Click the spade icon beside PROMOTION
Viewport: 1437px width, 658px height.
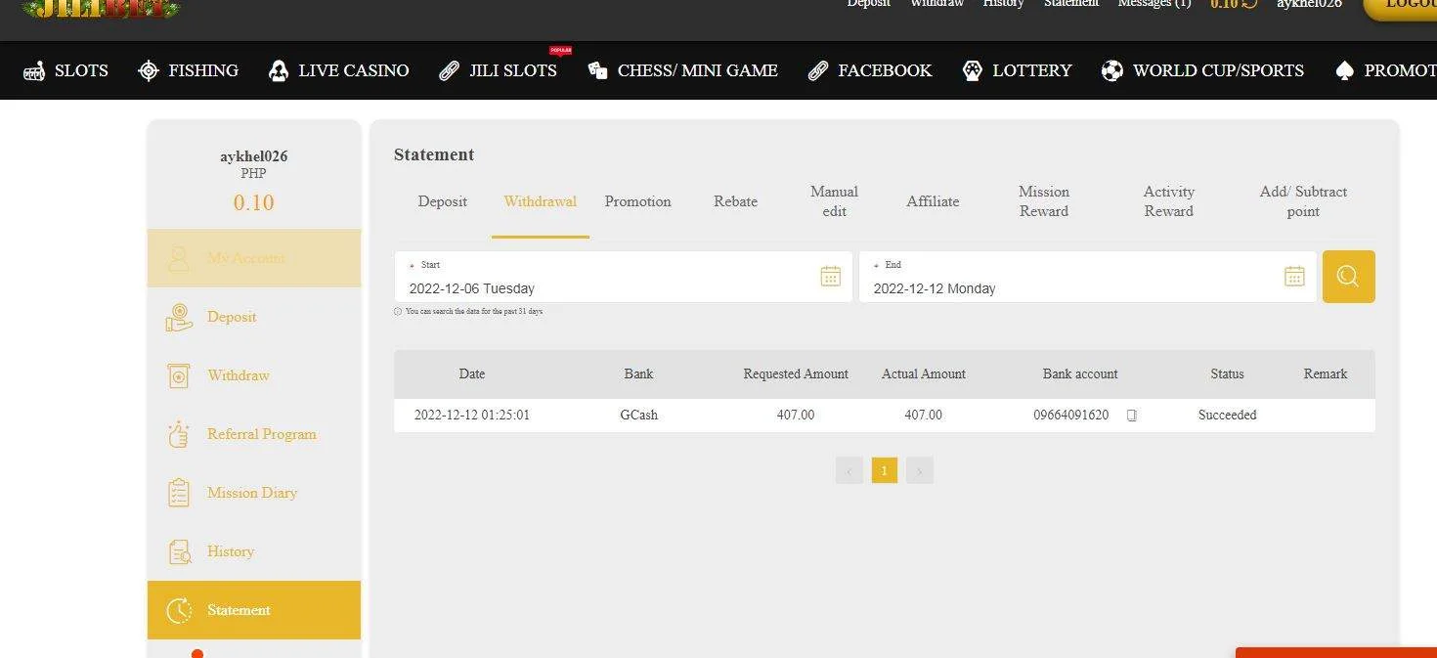pos(1344,70)
